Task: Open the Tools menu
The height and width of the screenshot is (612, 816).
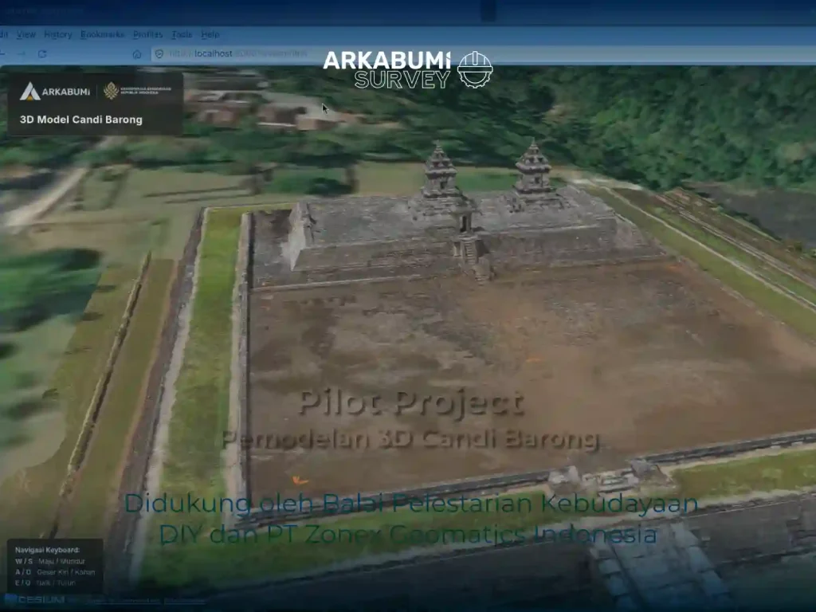Action: coord(182,34)
